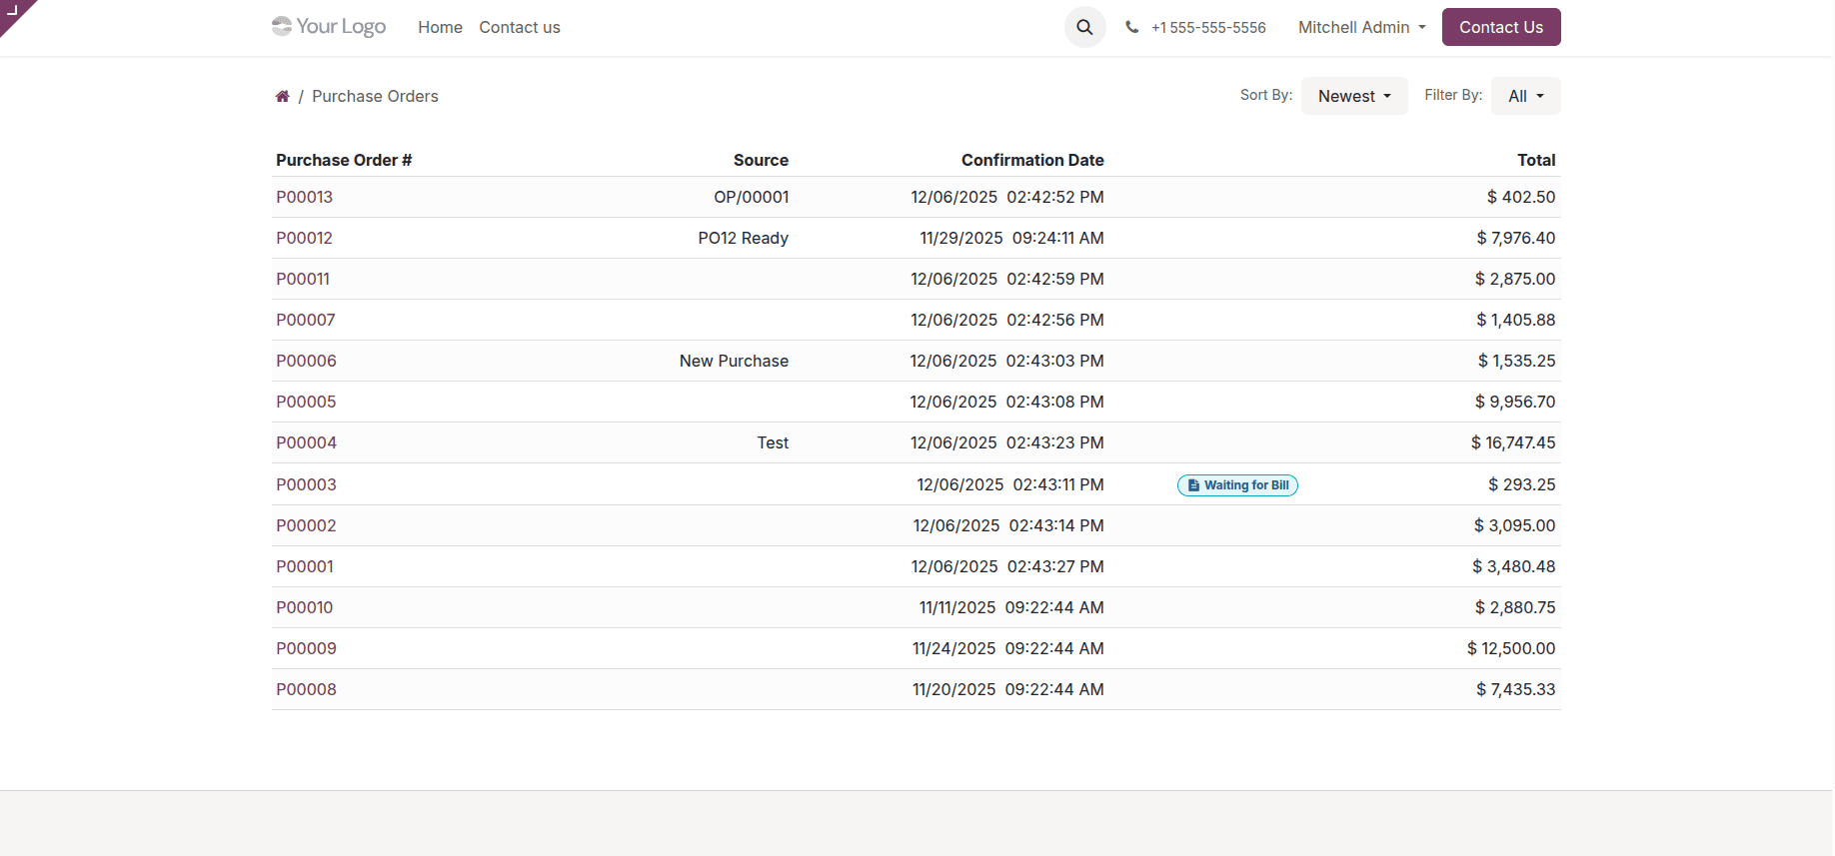
Task: Click the $ 1,405.88 total
Action: click(1516, 320)
